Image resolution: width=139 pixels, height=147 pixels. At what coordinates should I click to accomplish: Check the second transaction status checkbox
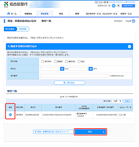pyautogui.click(x=56, y=61)
